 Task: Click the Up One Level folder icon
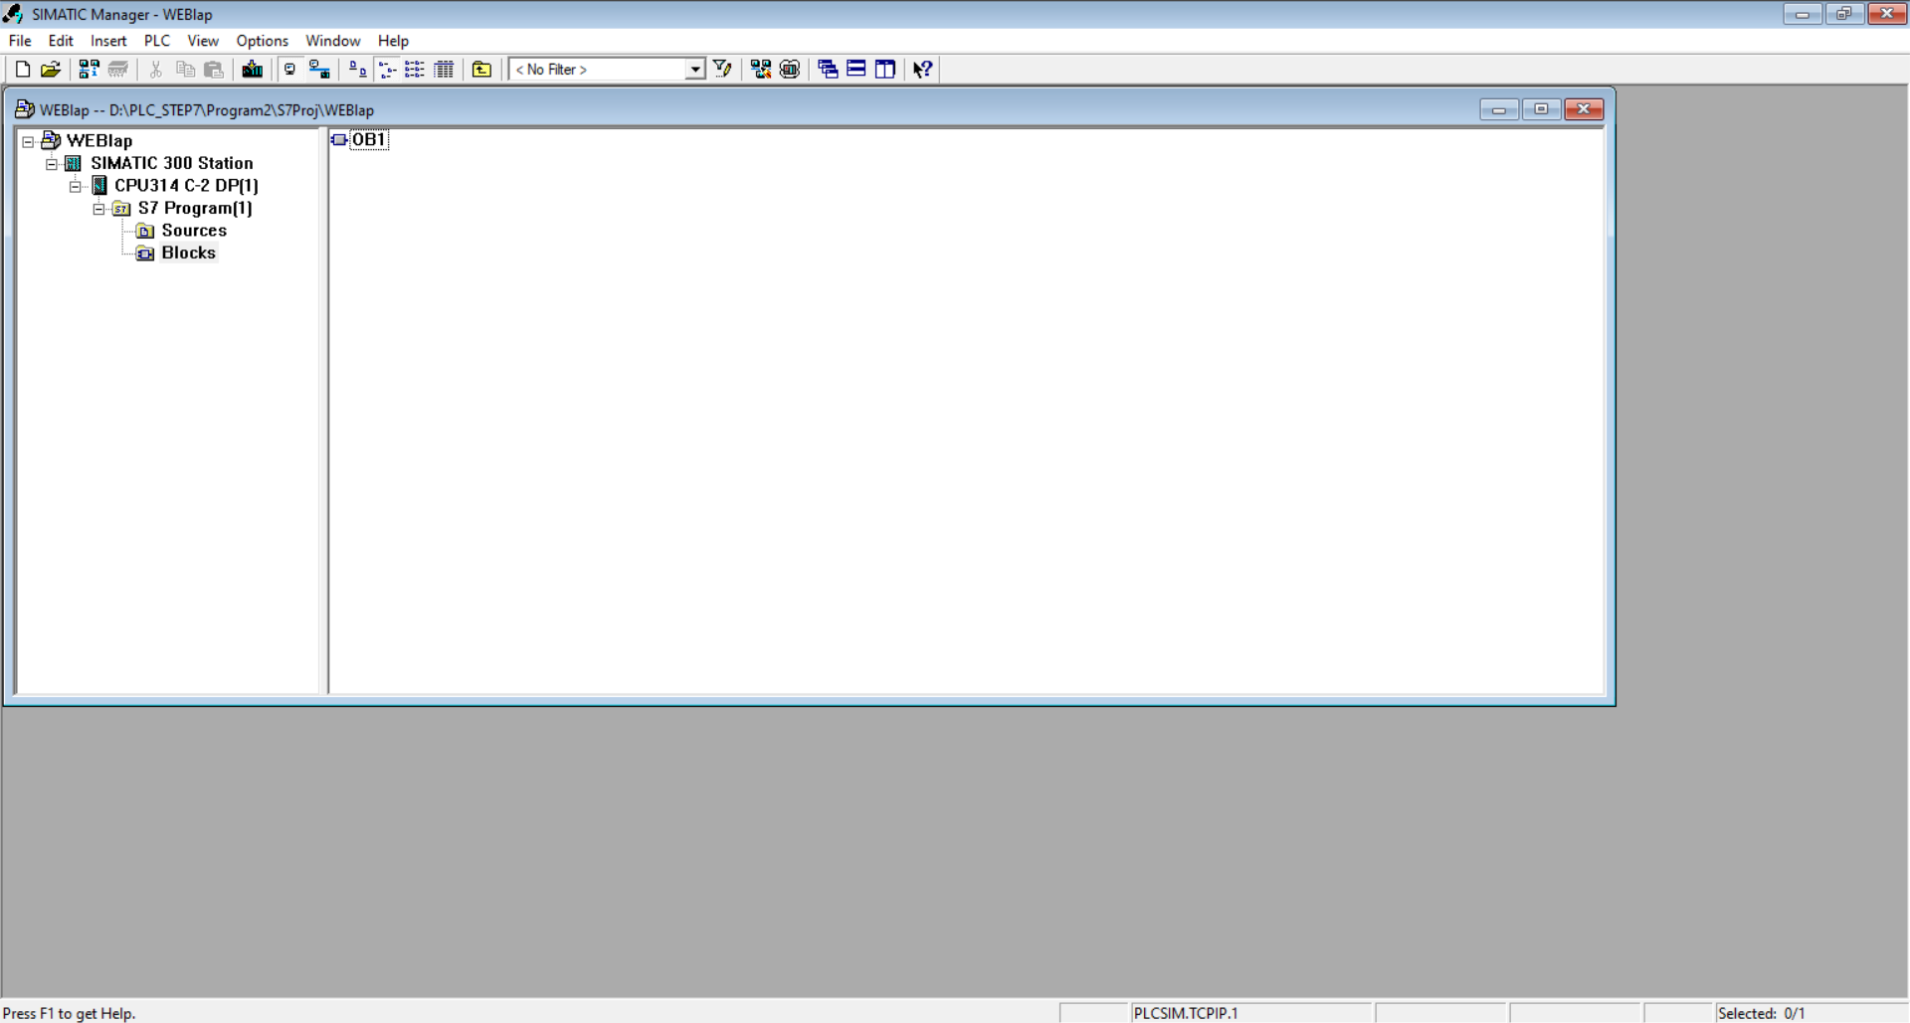(x=481, y=69)
